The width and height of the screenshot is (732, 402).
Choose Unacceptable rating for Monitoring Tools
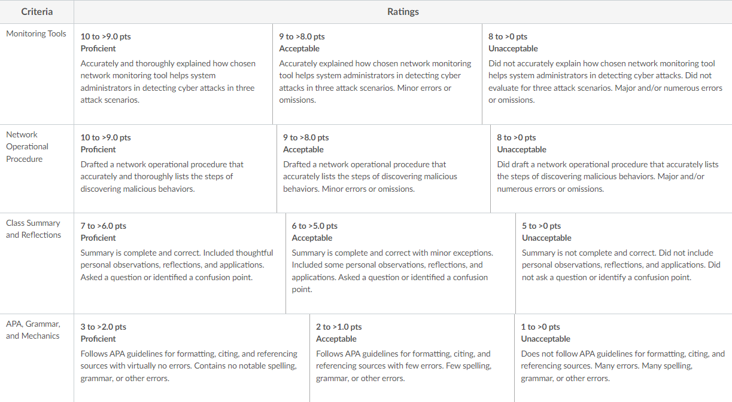coord(607,74)
